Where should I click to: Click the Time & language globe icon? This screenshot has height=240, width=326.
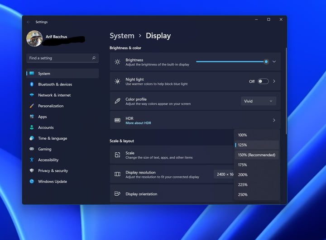pos(32,138)
